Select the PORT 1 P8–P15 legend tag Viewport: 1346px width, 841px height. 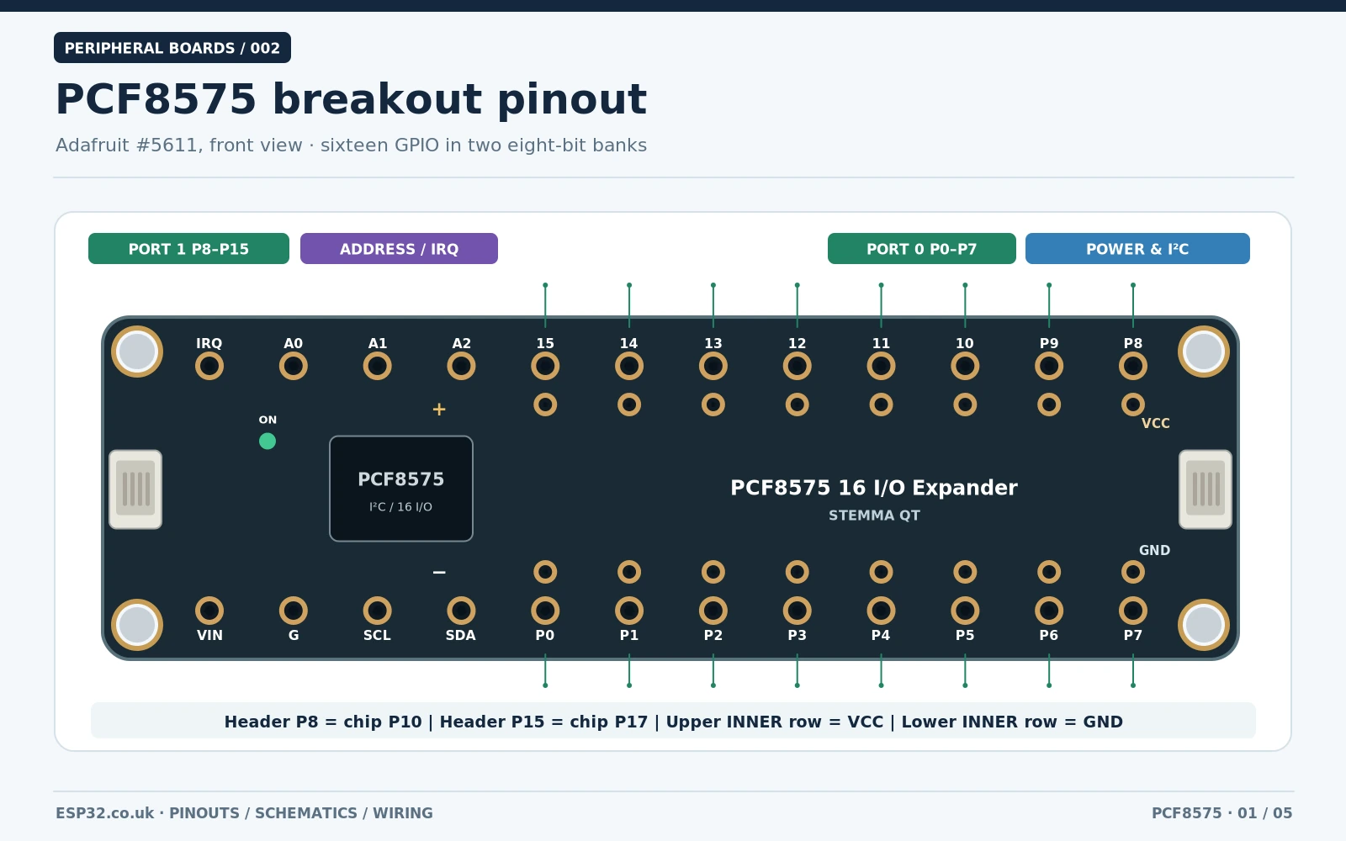pyautogui.click(x=188, y=249)
